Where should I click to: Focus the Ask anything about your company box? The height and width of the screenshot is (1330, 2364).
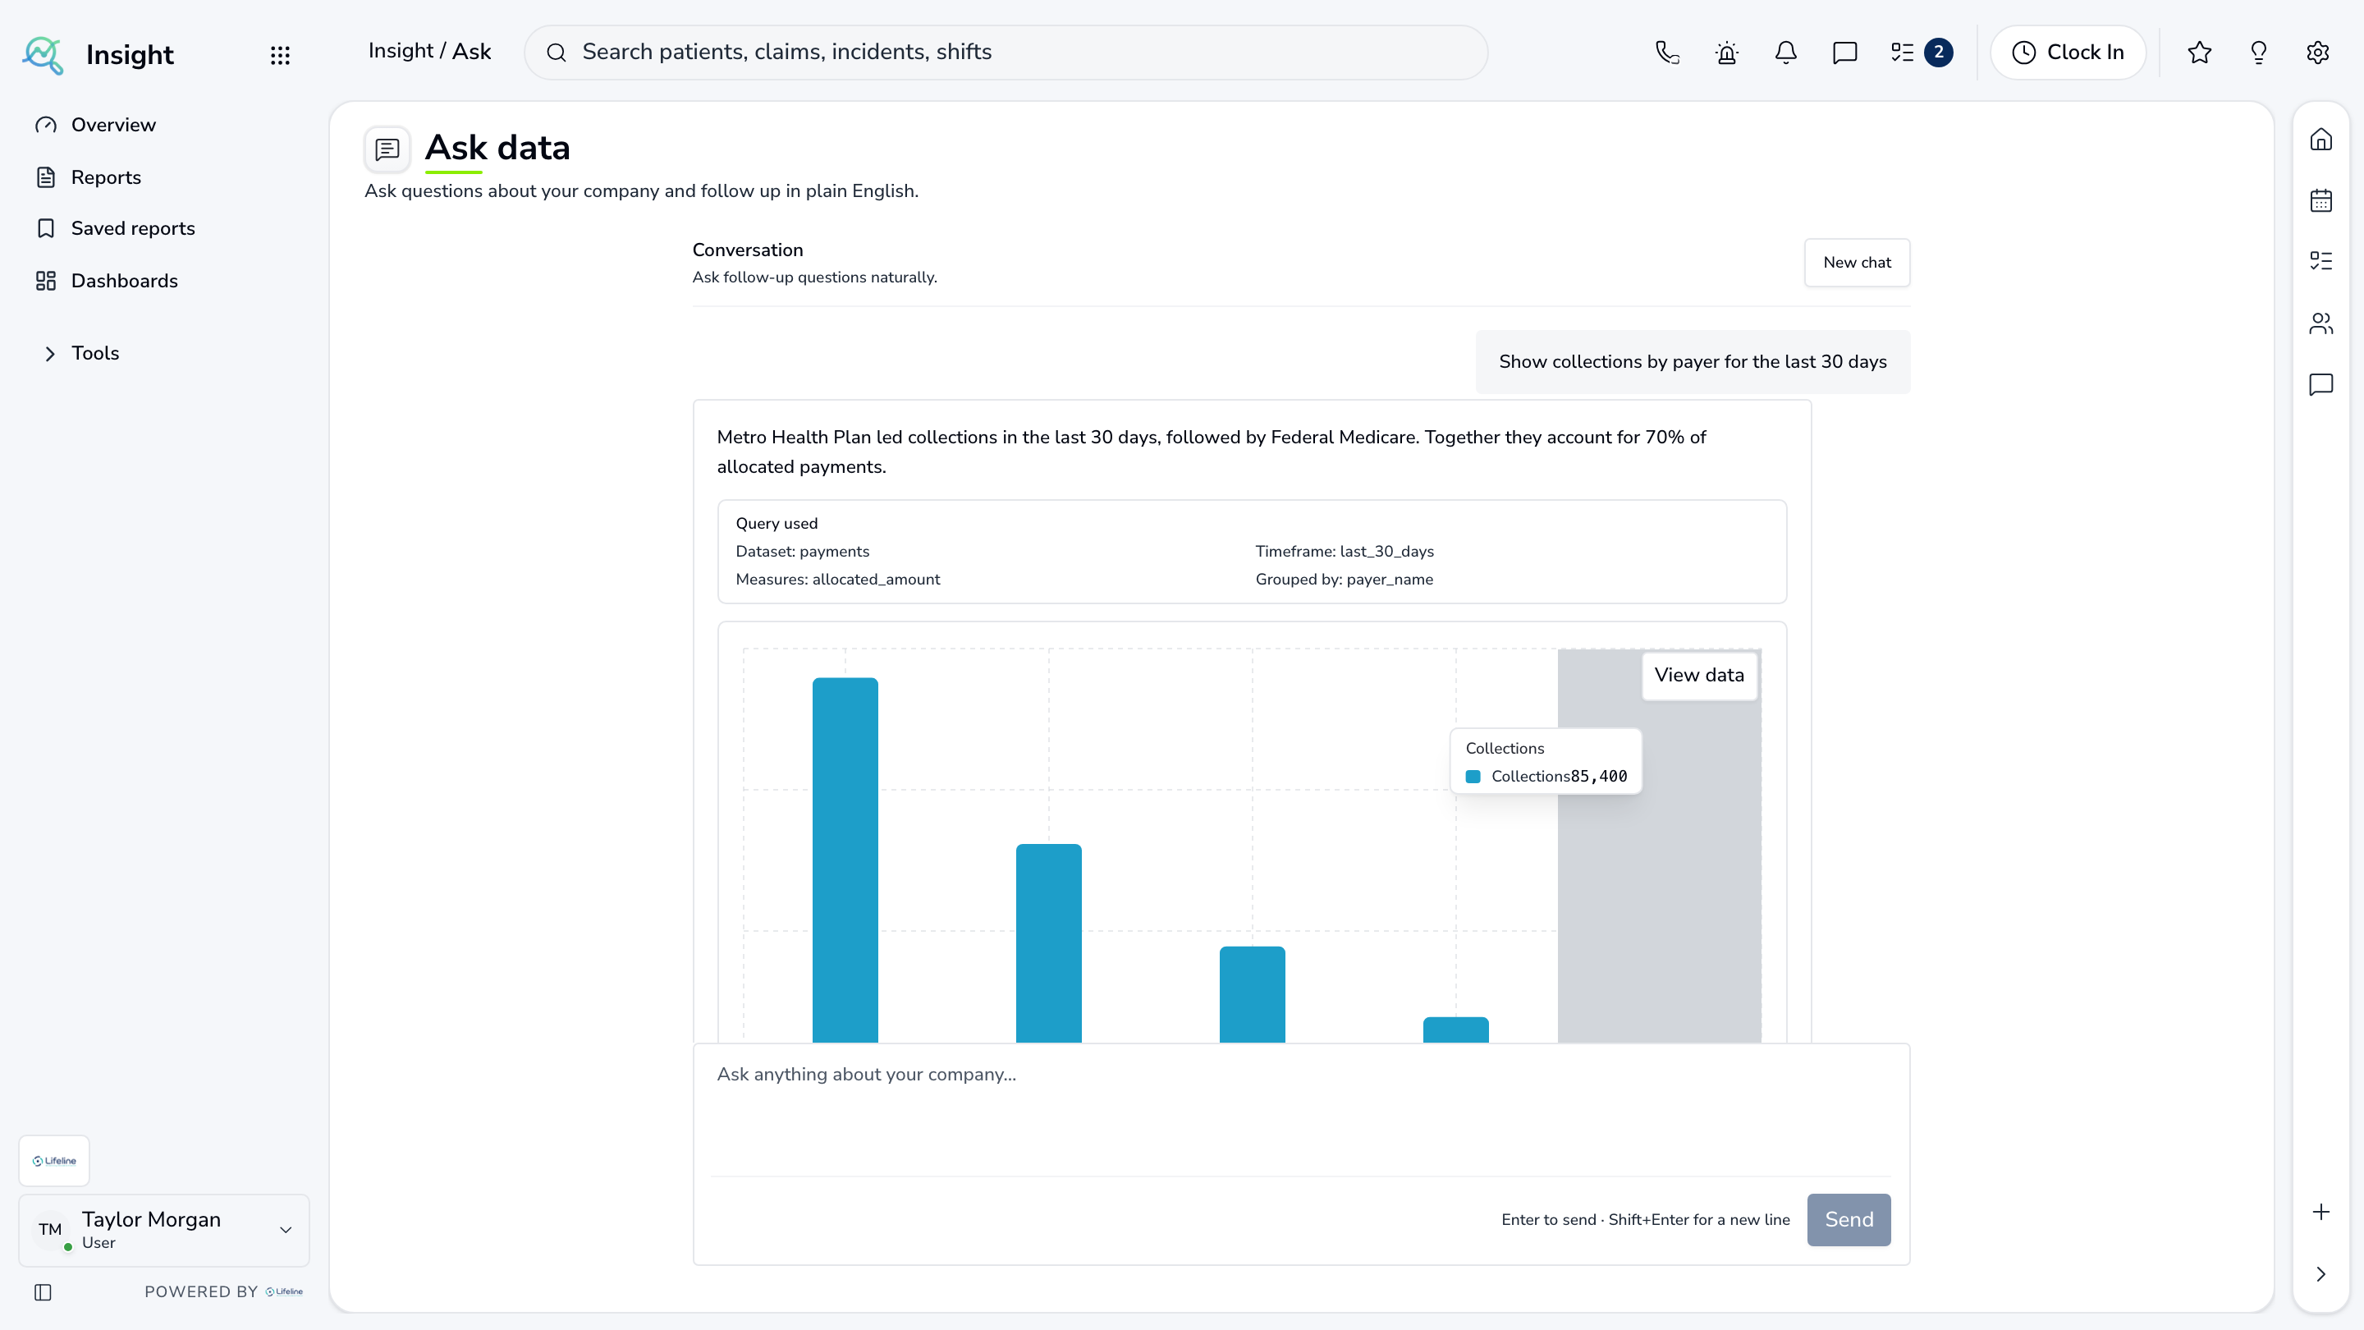pyautogui.click(x=1300, y=1111)
